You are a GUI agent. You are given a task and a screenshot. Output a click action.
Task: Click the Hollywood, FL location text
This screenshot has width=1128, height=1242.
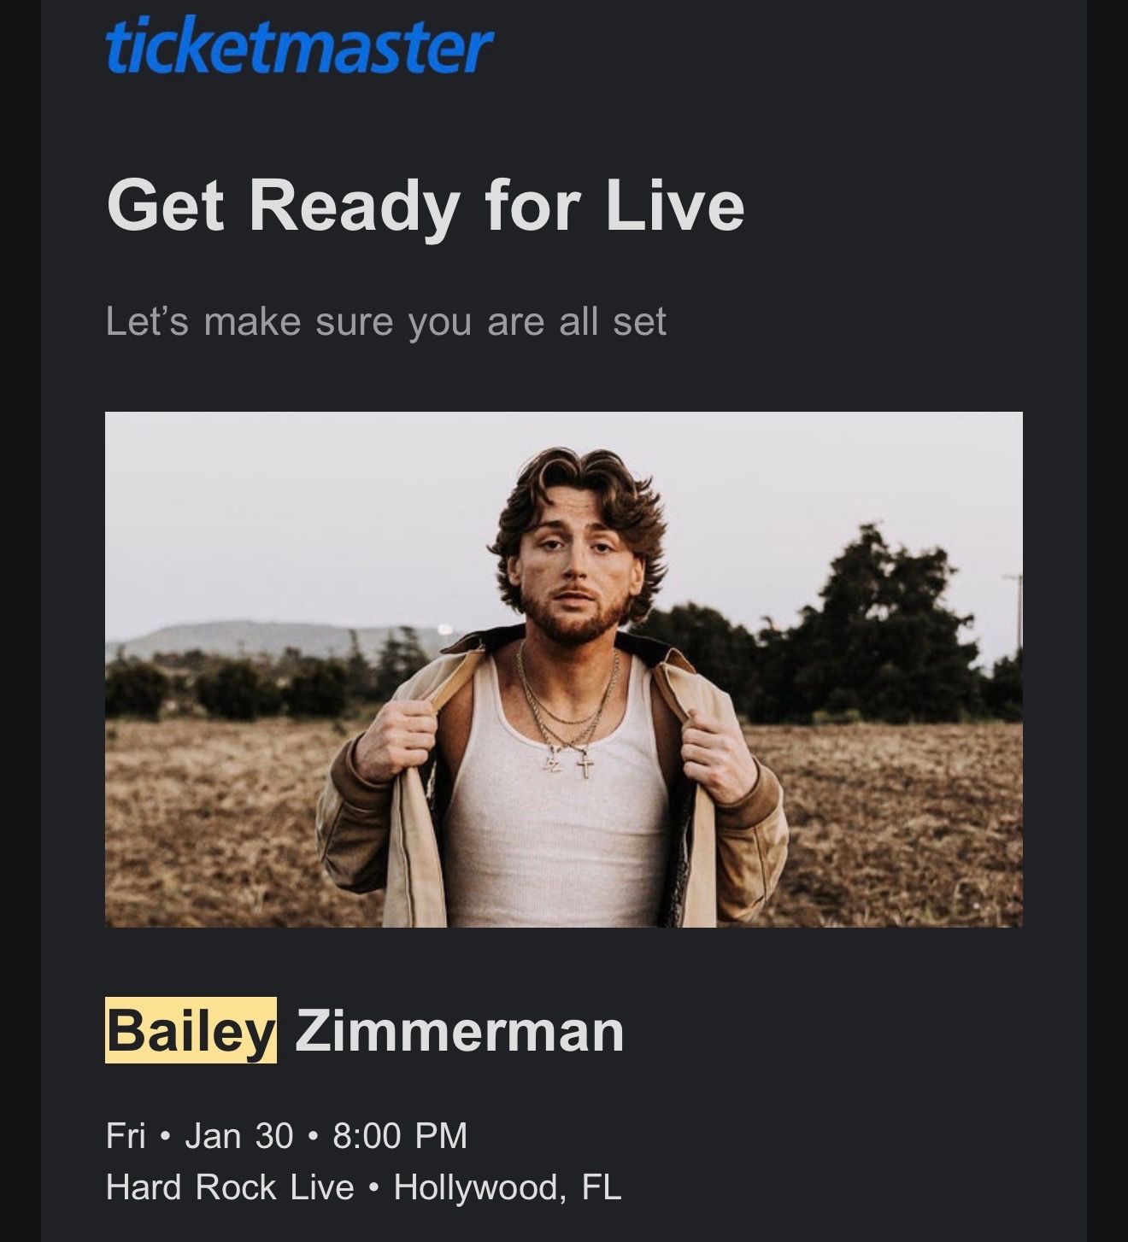[508, 1187]
